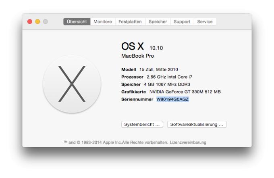Click the MacBook Pro label
The height and width of the screenshot is (178, 274).
pyautogui.click(x=138, y=56)
